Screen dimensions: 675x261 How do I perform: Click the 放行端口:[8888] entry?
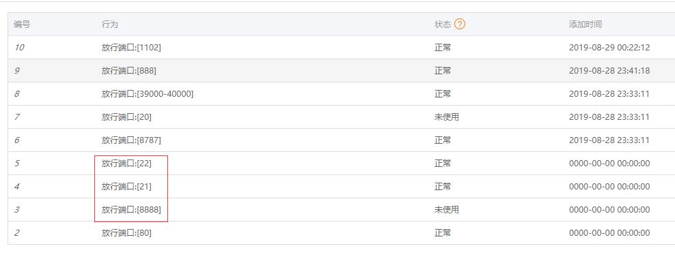tap(131, 210)
